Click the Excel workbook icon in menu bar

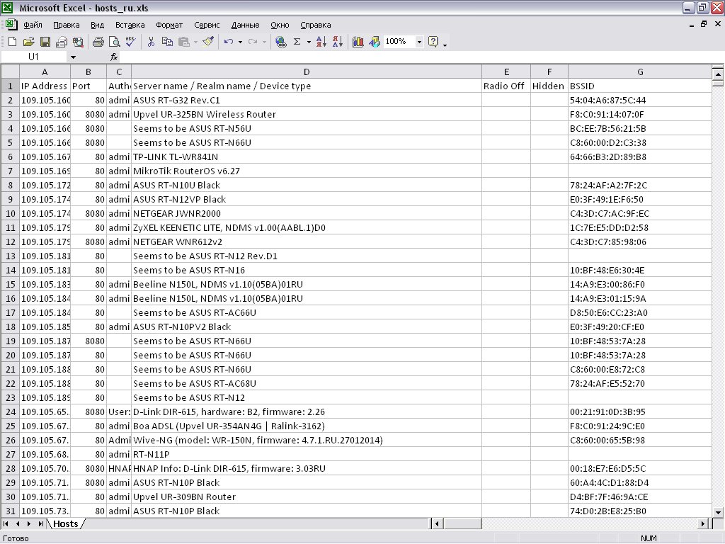pyautogui.click(x=11, y=25)
